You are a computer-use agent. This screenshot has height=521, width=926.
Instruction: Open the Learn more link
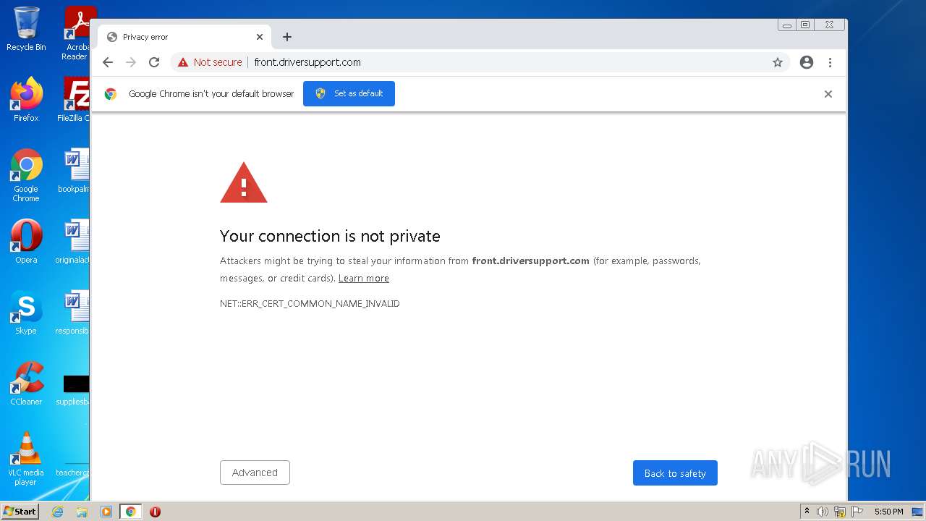click(x=364, y=278)
